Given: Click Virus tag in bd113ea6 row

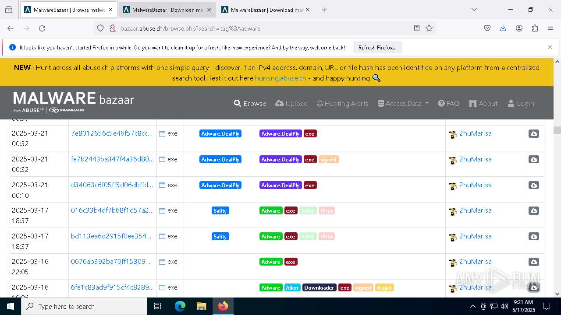Looking at the screenshot, I should (x=327, y=237).
